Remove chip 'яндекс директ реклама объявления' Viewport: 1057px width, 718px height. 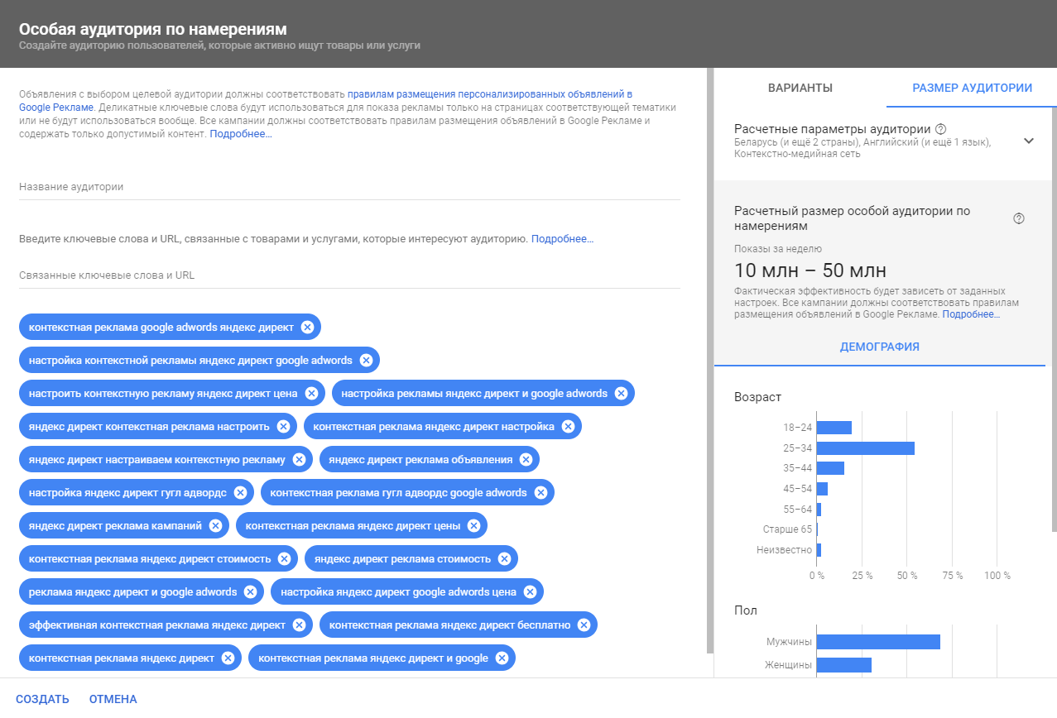coord(526,460)
